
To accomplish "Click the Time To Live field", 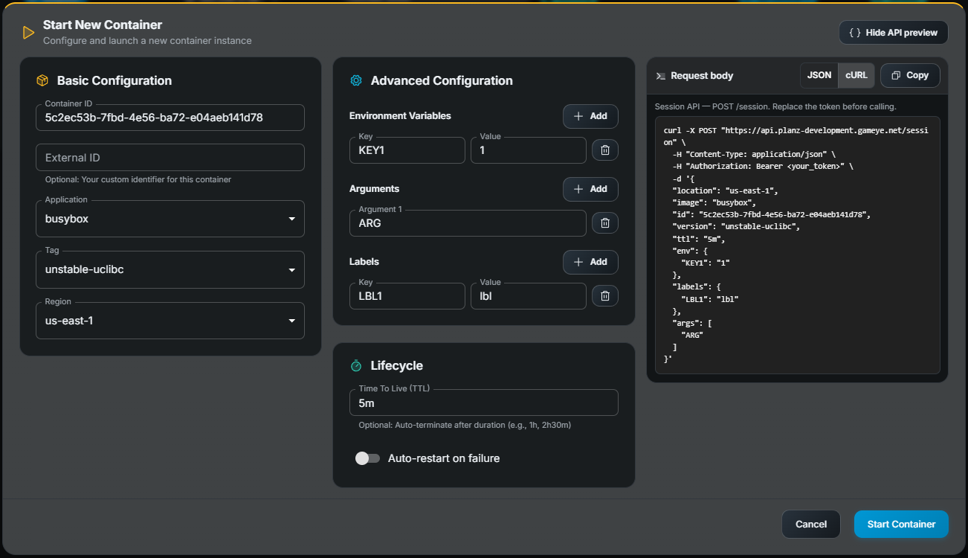I will [x=484, y=403].
